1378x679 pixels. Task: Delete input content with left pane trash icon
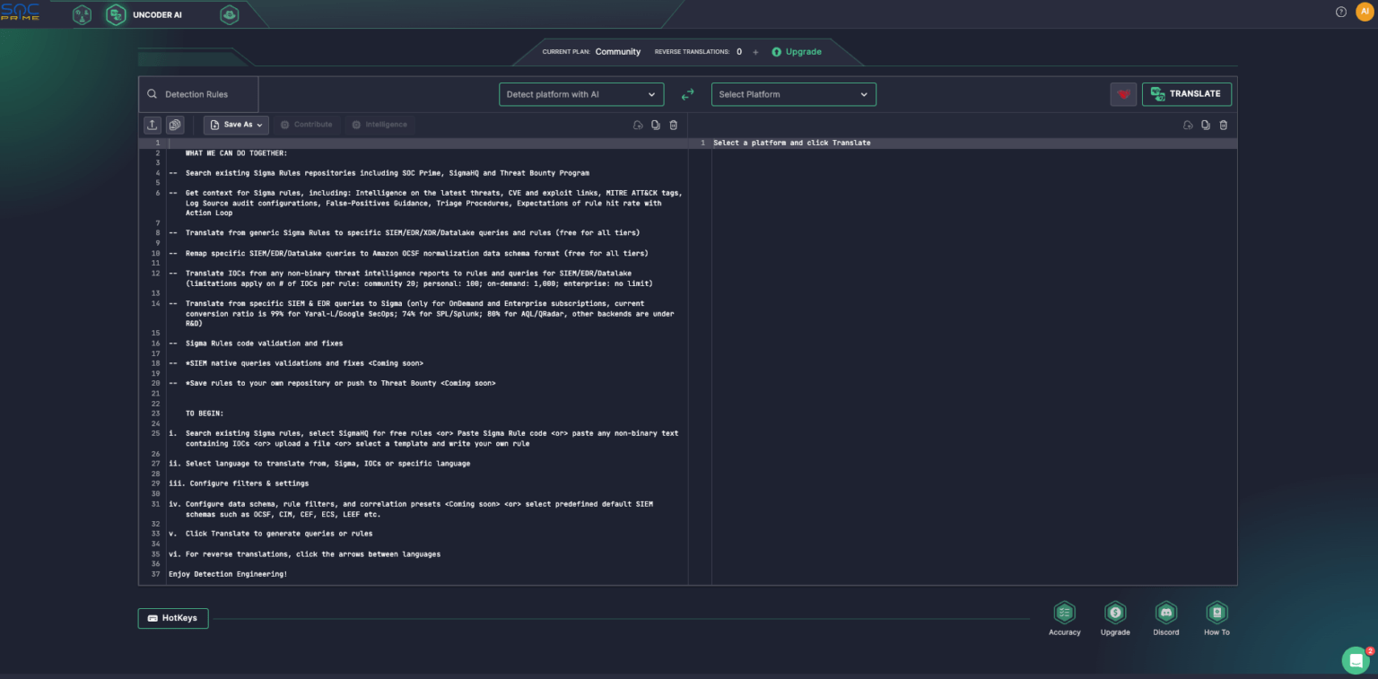(674, 125)
